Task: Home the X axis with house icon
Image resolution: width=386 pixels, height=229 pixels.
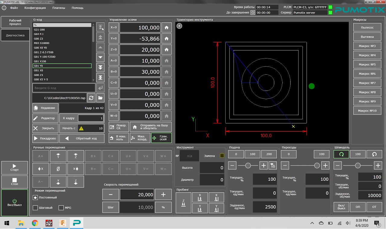Action: (x=166, y=27)
